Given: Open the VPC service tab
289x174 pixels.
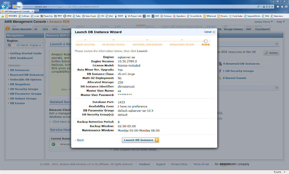Looking at the screenshot, I should [x=56, y=28].
